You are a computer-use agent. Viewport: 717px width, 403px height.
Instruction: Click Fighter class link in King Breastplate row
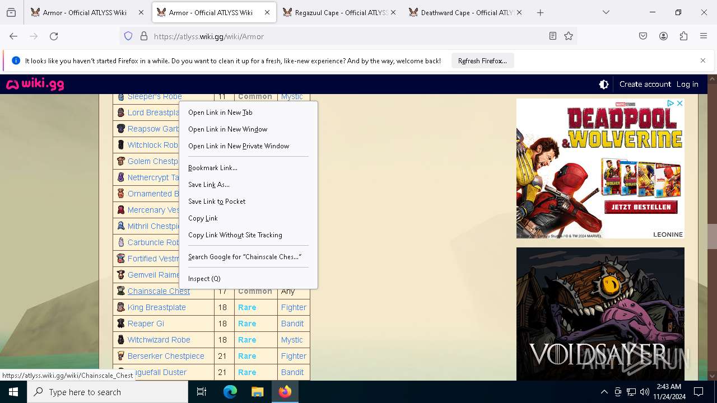coord(294,307)
